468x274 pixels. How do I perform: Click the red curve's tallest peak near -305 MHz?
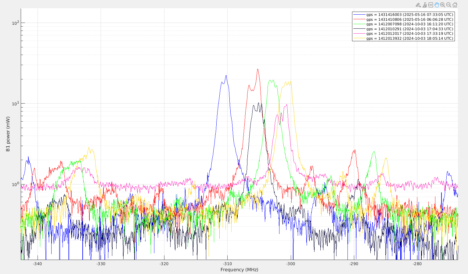258,69
